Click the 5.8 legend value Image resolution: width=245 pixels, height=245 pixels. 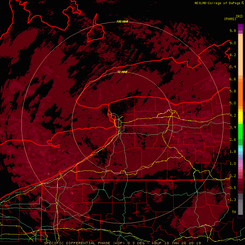coord(233,91)
